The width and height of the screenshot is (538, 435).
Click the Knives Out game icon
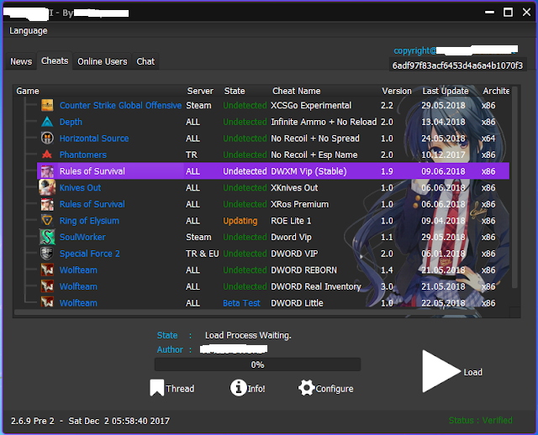[47, 187]
